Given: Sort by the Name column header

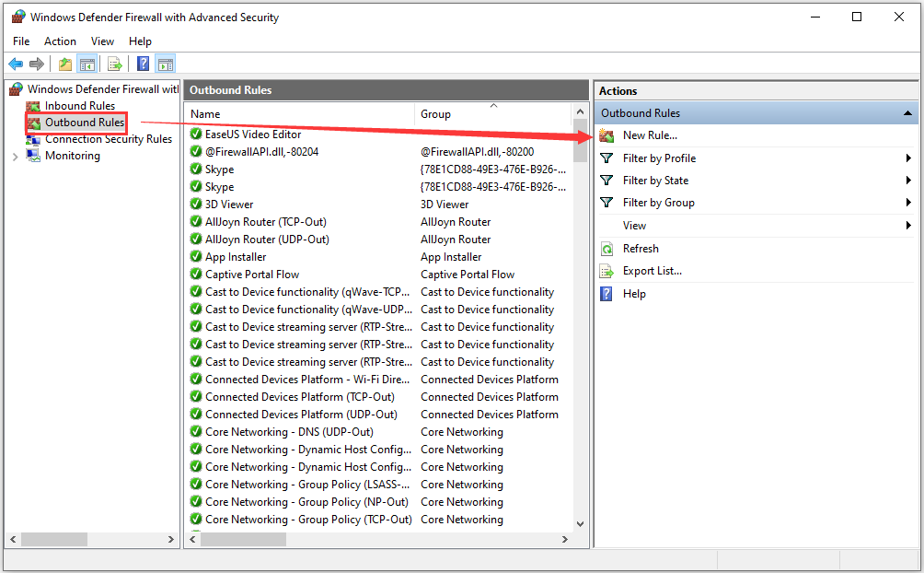Looking at the screenshot, I should [x=299, y=114].
